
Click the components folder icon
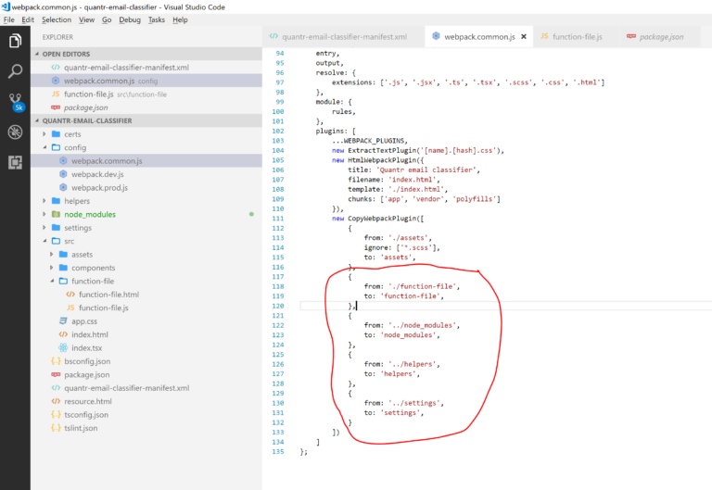click(64, 268)
